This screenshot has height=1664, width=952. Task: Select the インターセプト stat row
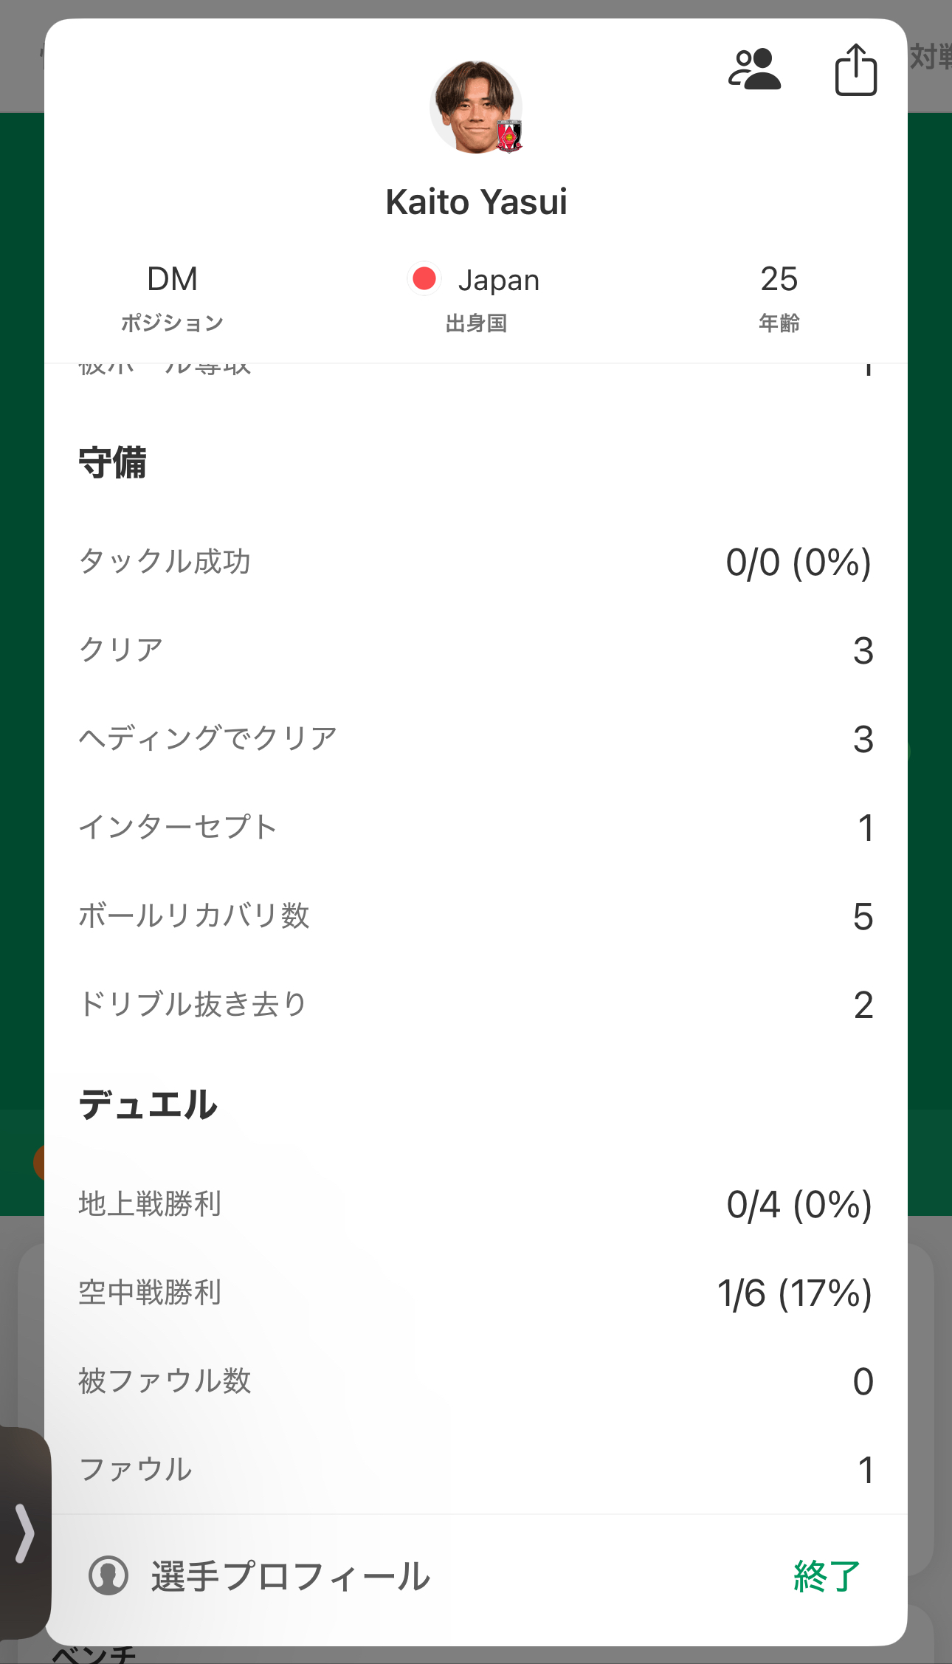(x=476, y=828)
